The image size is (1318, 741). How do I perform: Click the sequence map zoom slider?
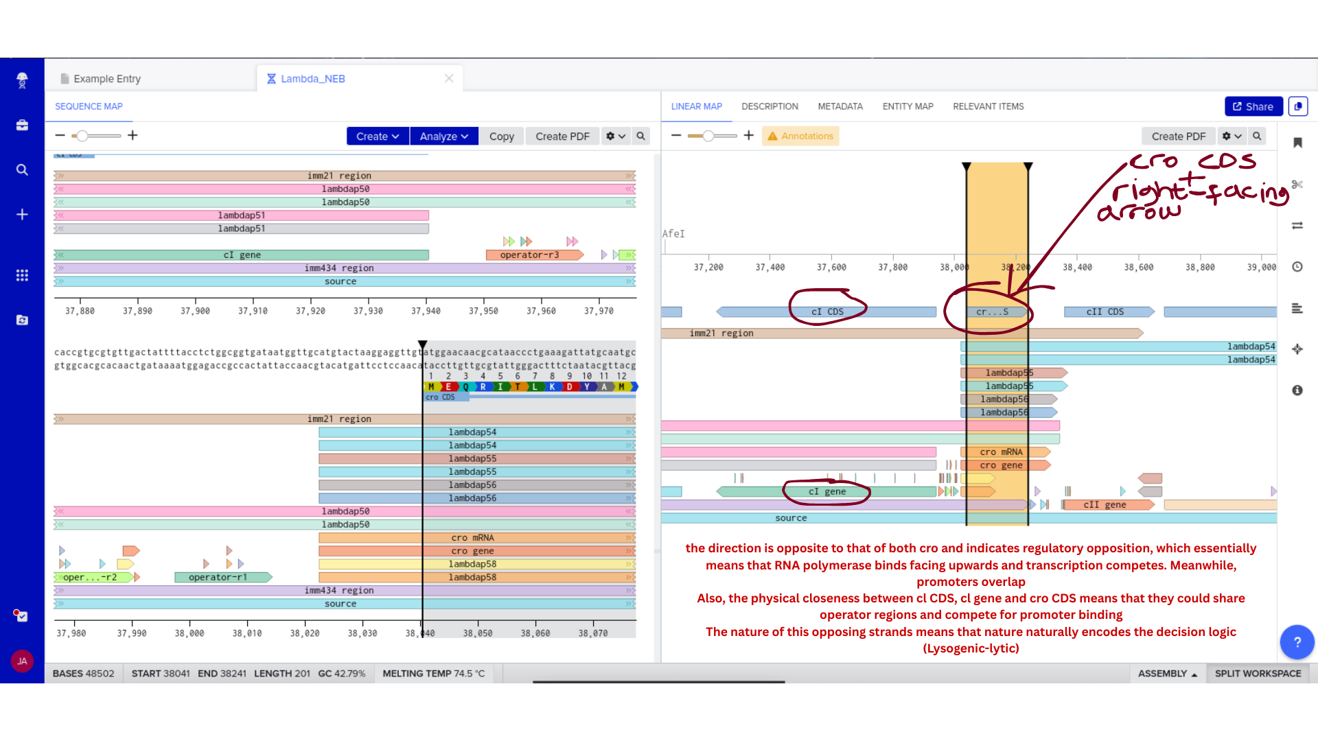point(82,136)
